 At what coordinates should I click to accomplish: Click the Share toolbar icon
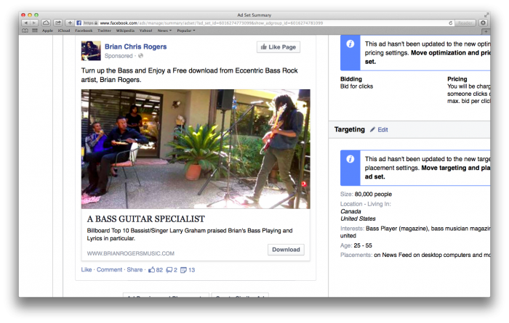pyautogui.click(x=57, y=23)
